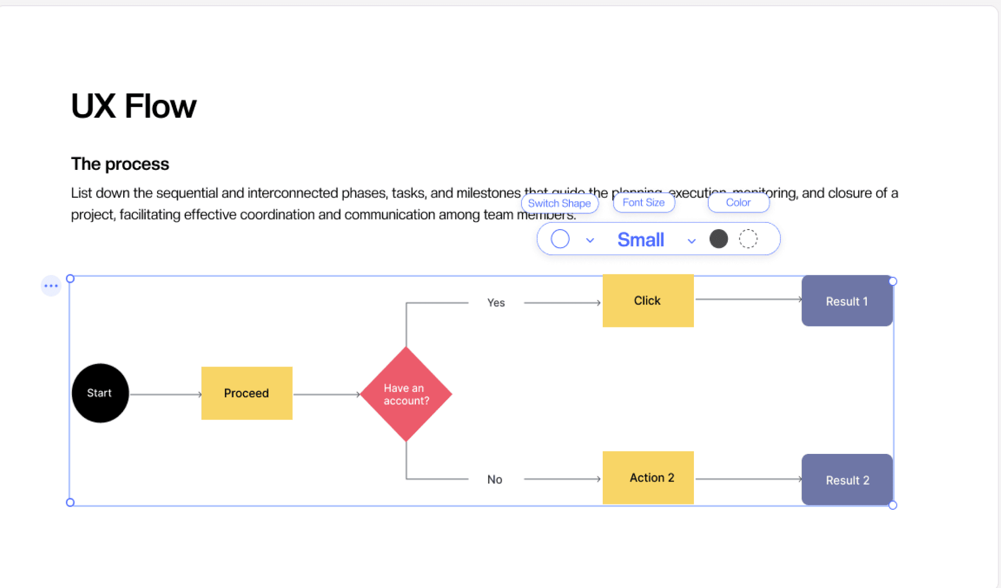The image size is (1001, 588).
Task: Click the Switch Shape label
Action: tap(559, 203)
